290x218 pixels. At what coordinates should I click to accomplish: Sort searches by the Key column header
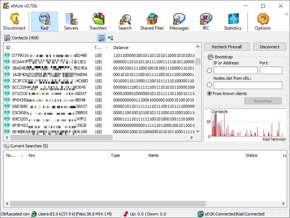coord(67,155)
